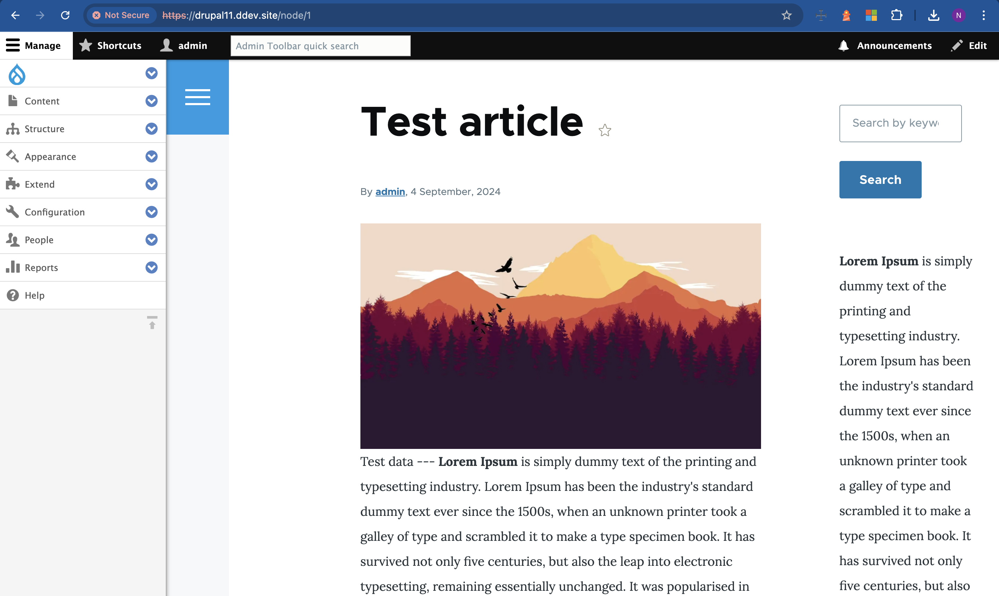Image resolution: width=999 pixels, height=596 pixels.
Task: Expand the People submenu chevron
Action: (x=151, y=239)
